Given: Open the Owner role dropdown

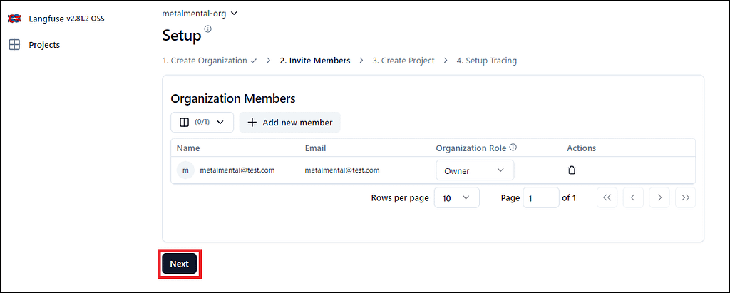Looking at the screenshot, I should coord(474,170).
